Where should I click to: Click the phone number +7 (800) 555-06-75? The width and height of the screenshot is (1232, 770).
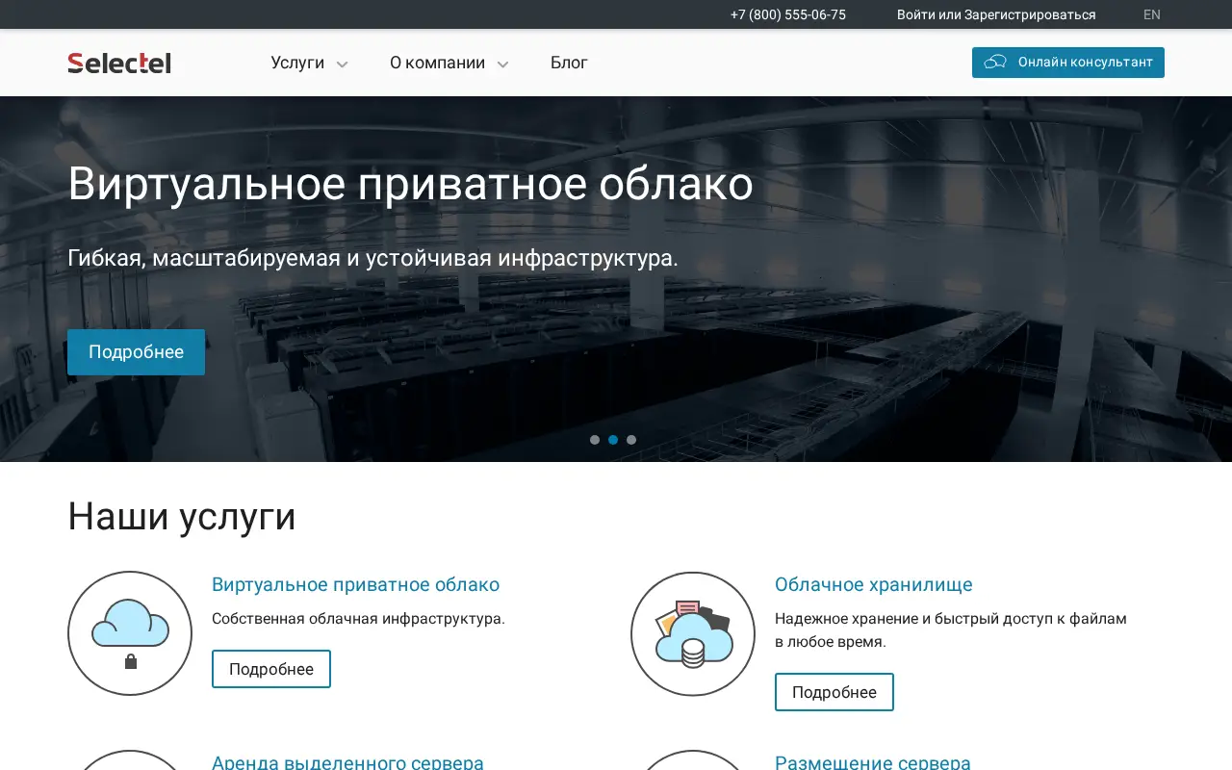point(788,14)
